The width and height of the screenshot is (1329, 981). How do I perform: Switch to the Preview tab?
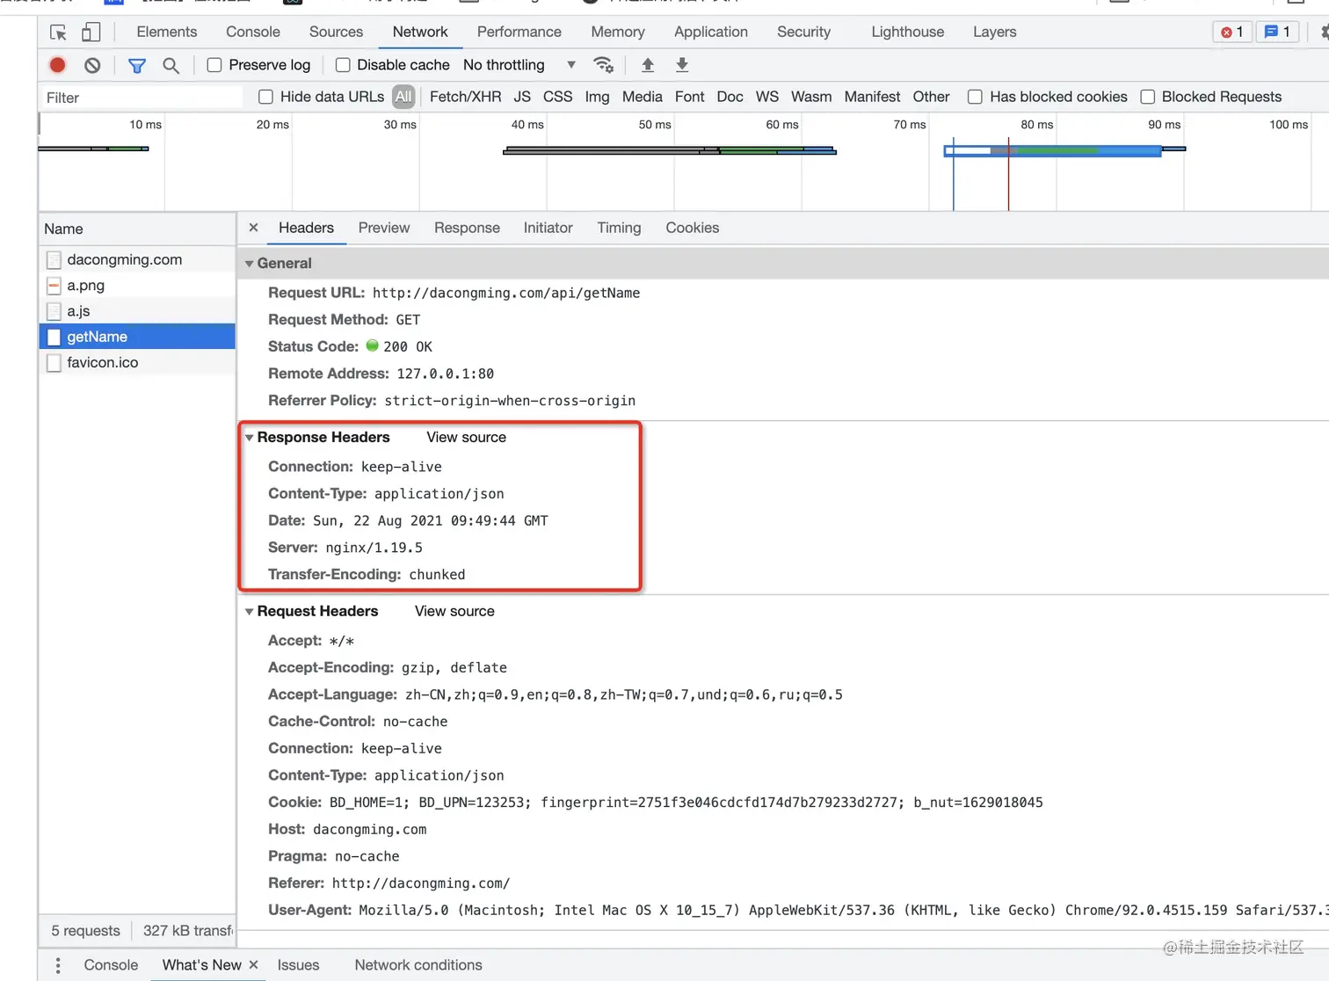(x=384, y=228)
